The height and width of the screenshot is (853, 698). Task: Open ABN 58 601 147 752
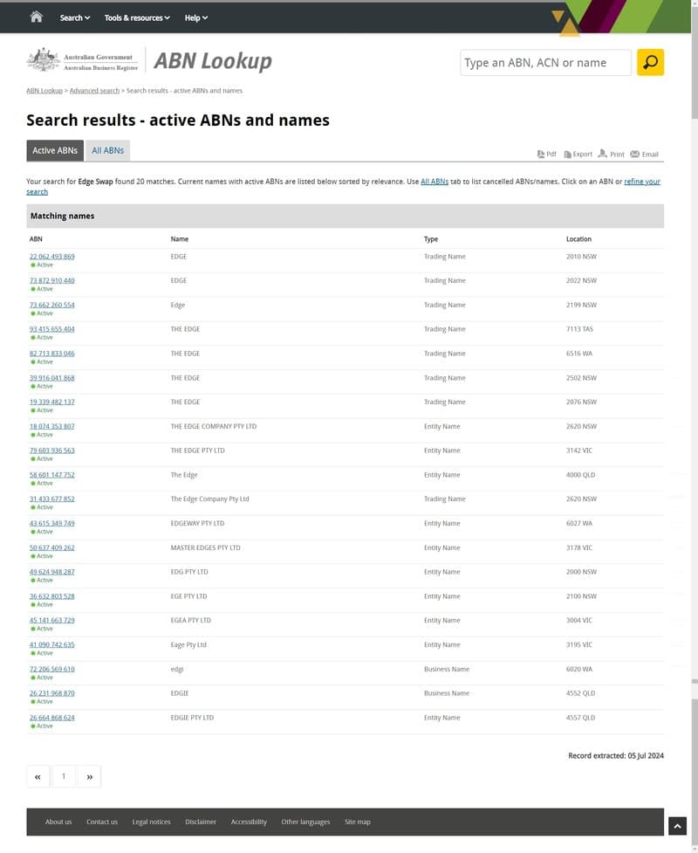click(52, 475)
